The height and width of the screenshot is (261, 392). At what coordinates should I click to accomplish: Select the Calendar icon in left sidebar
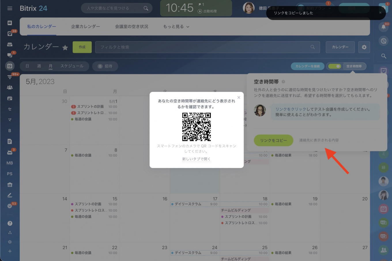tap(10, 66)
